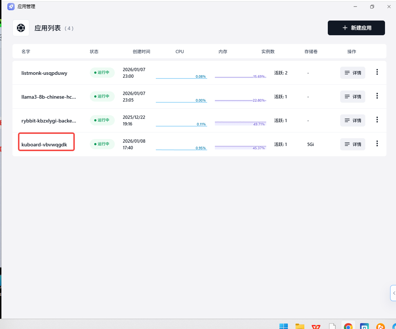
Task: Click 运行中 status of listmonk-usqpduwy
Action: [x=102, y=73]
